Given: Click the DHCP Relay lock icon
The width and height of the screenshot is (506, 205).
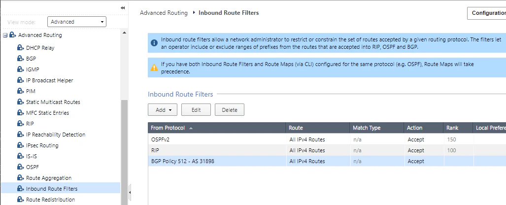Looking at the screenshot, I should click(x=21, y=48).
